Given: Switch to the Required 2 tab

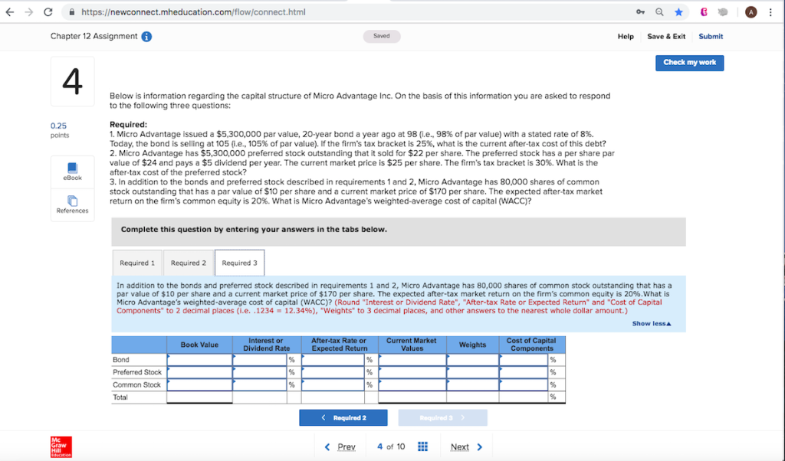Looking at the screenshot, I should click(188, 263).
